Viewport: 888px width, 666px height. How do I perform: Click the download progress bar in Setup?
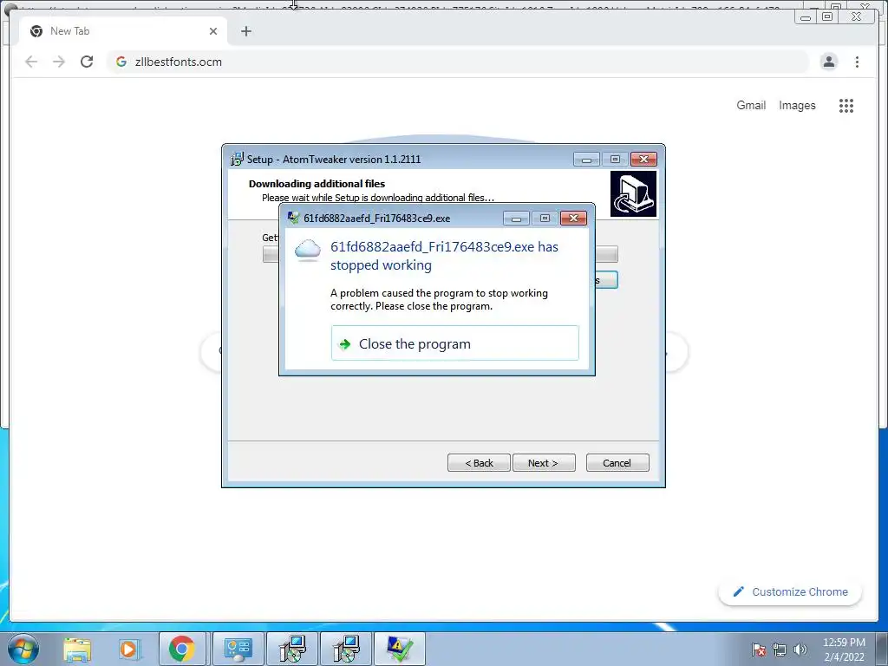click(x=440, y=254)
